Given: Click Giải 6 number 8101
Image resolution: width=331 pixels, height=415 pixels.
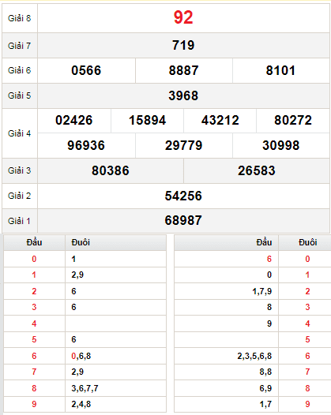Looking at the screenshot, I should (x=280, y=70).
